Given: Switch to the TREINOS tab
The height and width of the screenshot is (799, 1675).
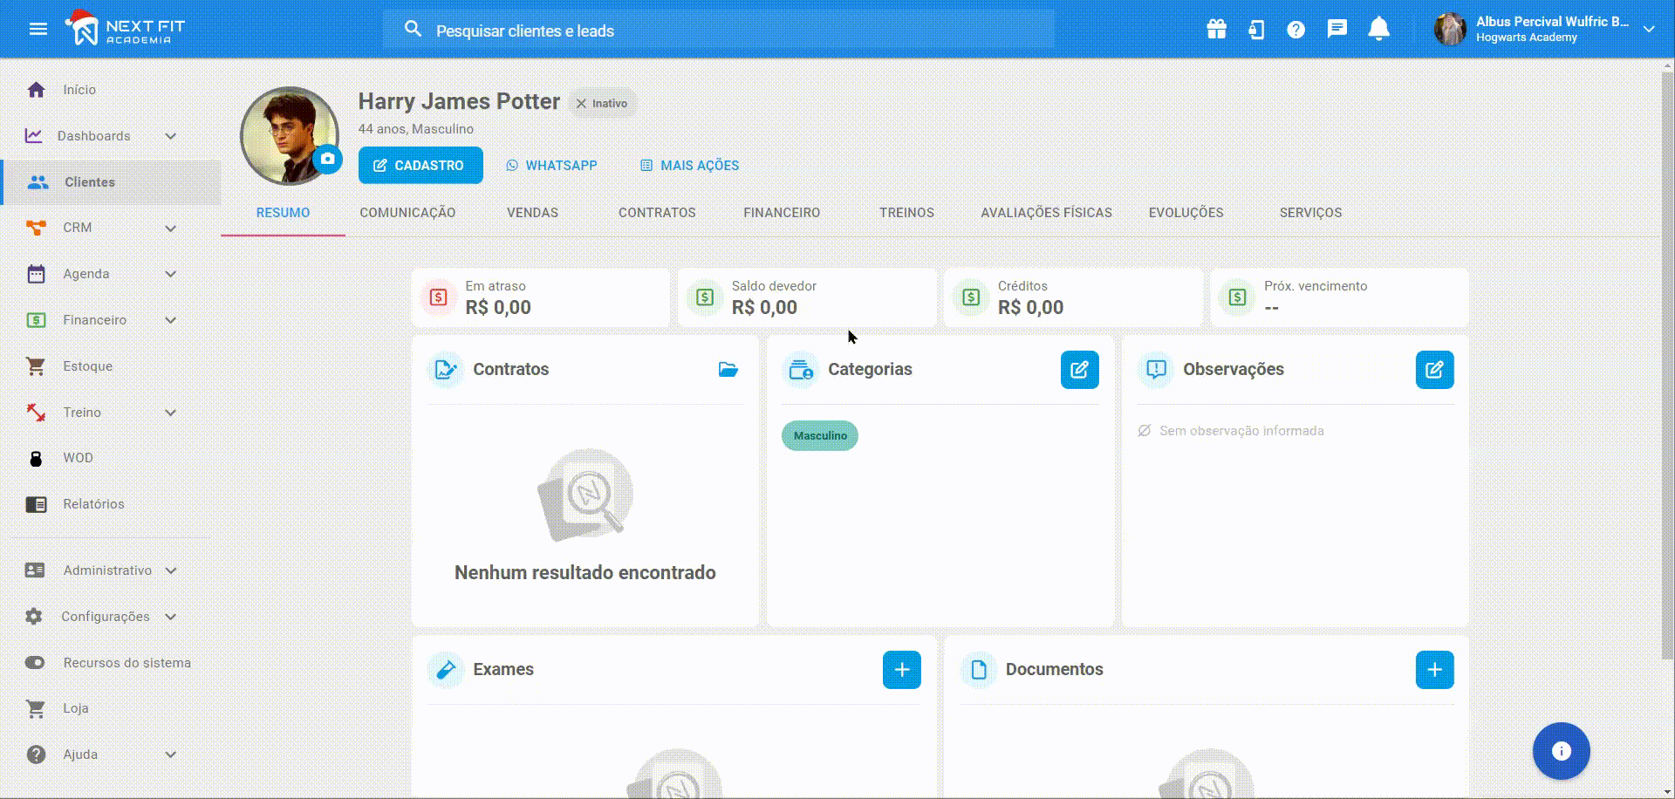Looking at the screenshot, I should point(906,213).
